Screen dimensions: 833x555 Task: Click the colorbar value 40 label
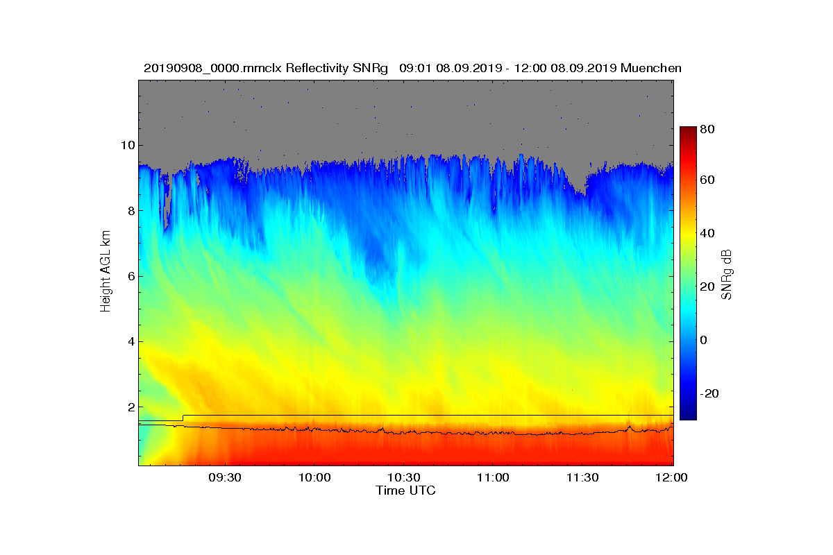tap(708, 233)
